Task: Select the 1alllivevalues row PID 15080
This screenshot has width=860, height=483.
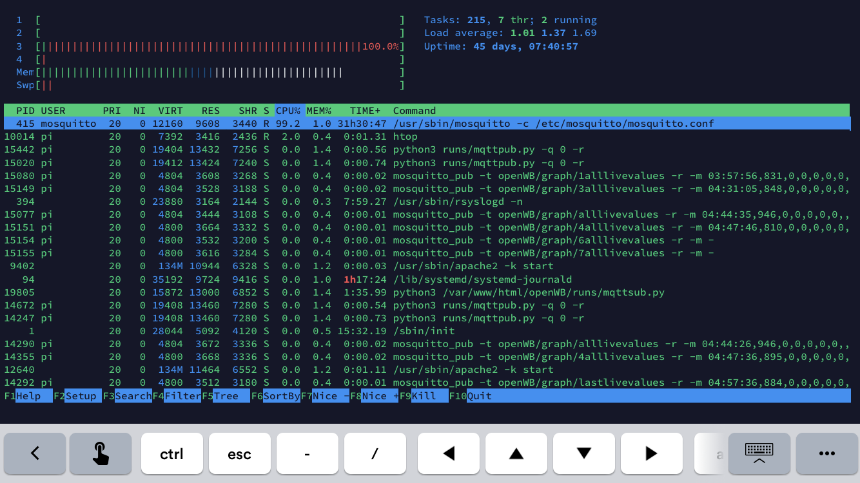Action: coord(427,176)
